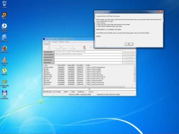The width and height of the screenshot is (179, 134).
Task: Close the Smart Phone Flash Tool error dialog
Action: point(160,12)
